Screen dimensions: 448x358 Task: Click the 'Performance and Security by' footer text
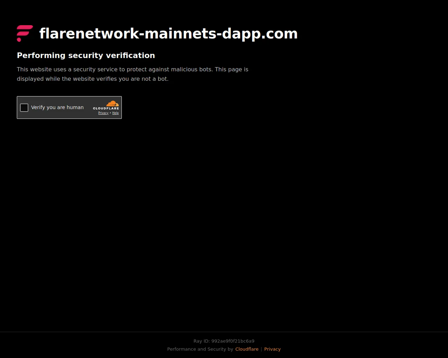200,349
